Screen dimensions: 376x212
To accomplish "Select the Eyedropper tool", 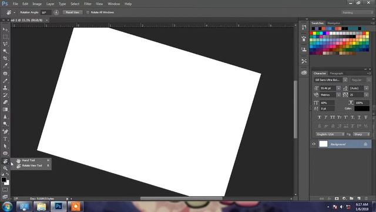I will [x=5, y=65].
